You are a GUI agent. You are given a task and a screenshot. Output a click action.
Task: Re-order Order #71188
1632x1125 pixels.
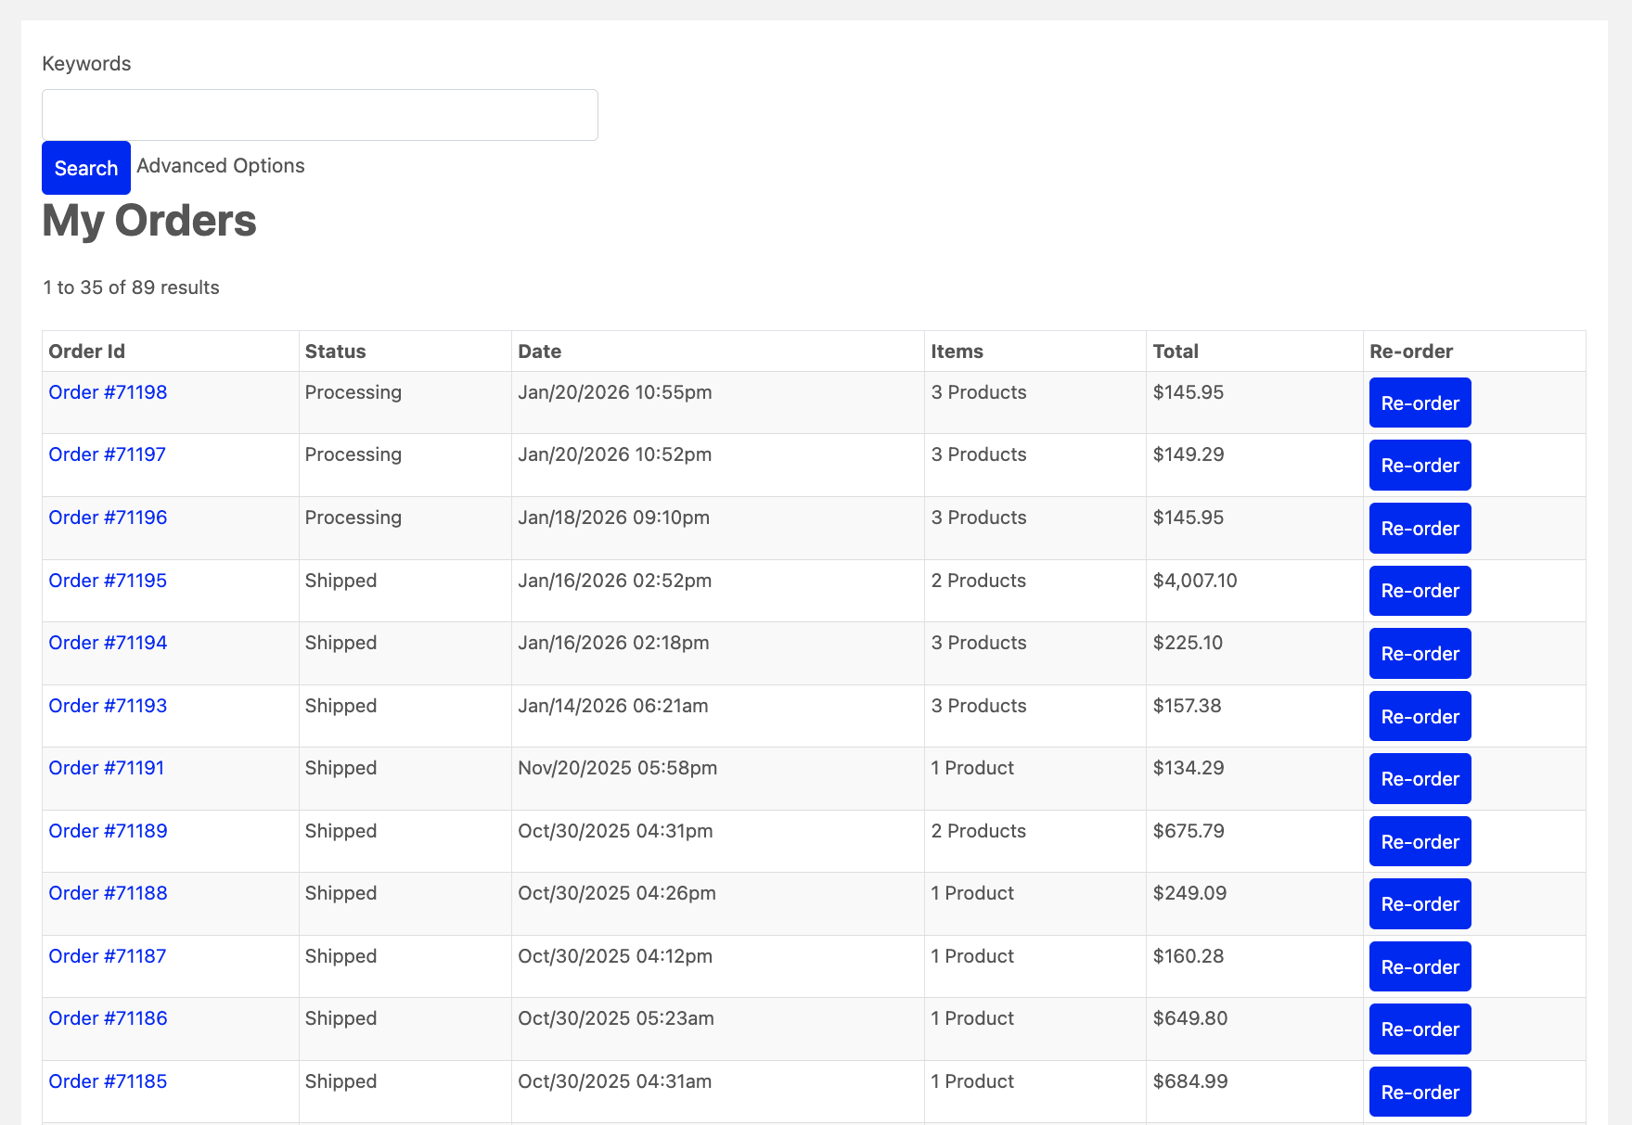point(1420,903)
